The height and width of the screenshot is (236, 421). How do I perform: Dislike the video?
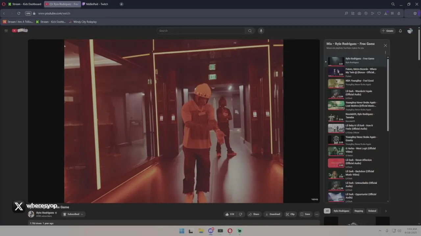click(x=240, y=214)
